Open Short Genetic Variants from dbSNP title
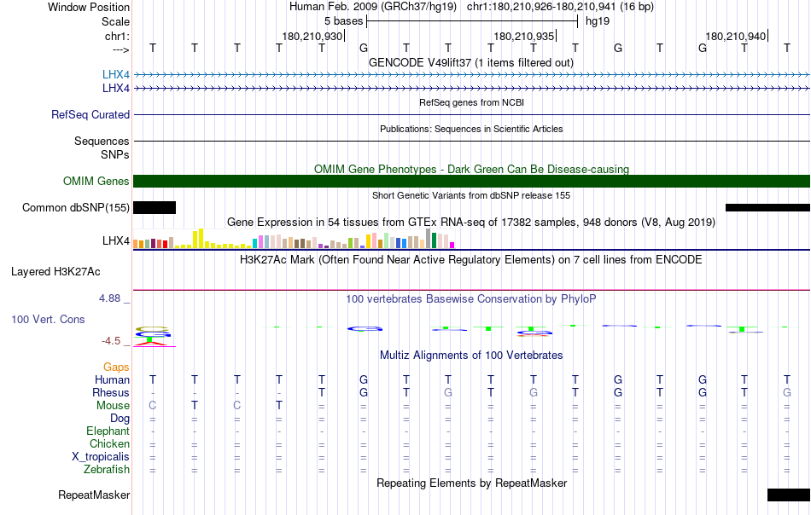Viewport: 811px width, 515px height. click(x=471, y=195)
